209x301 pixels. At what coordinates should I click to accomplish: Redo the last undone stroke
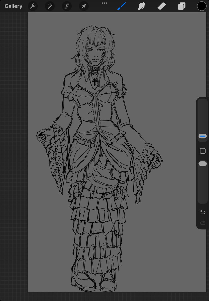(202, 223)
